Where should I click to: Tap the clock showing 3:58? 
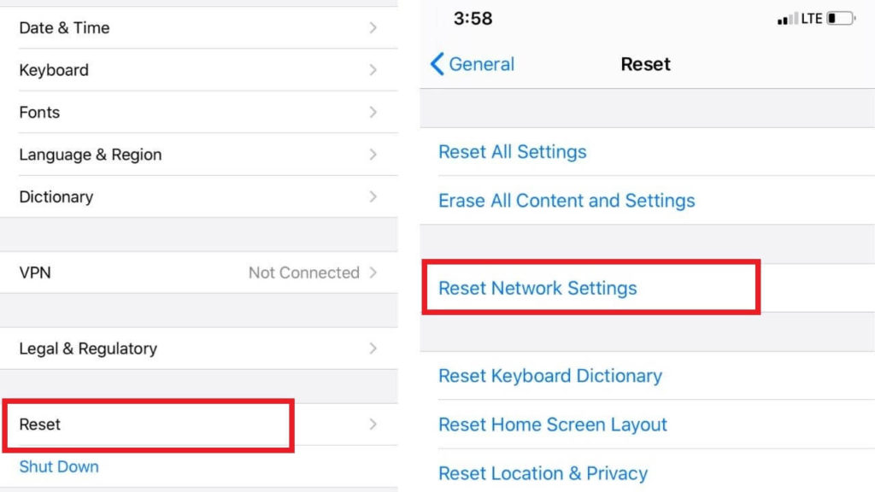pyautogui.click(x=473, y=19)
